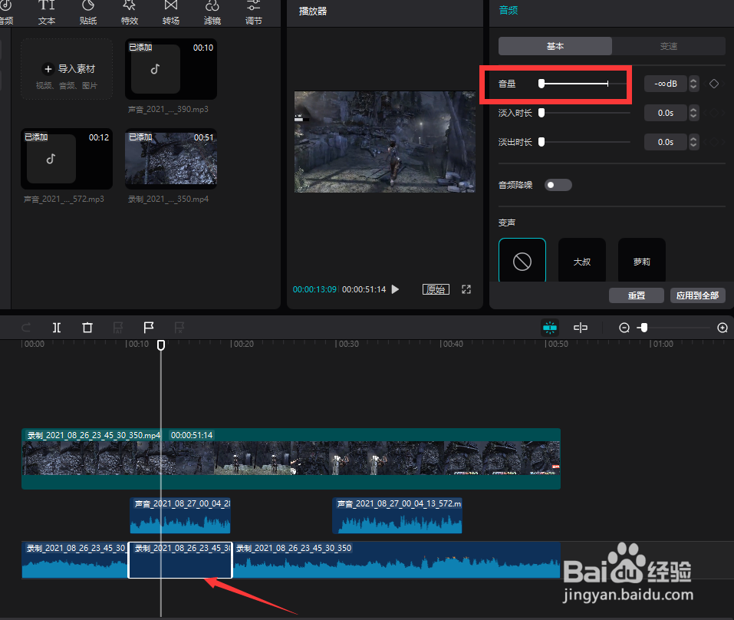This screenshot has width=734, height=620.
Task: Enter fullscreen preview mode
Action: (x=466, y=289)
